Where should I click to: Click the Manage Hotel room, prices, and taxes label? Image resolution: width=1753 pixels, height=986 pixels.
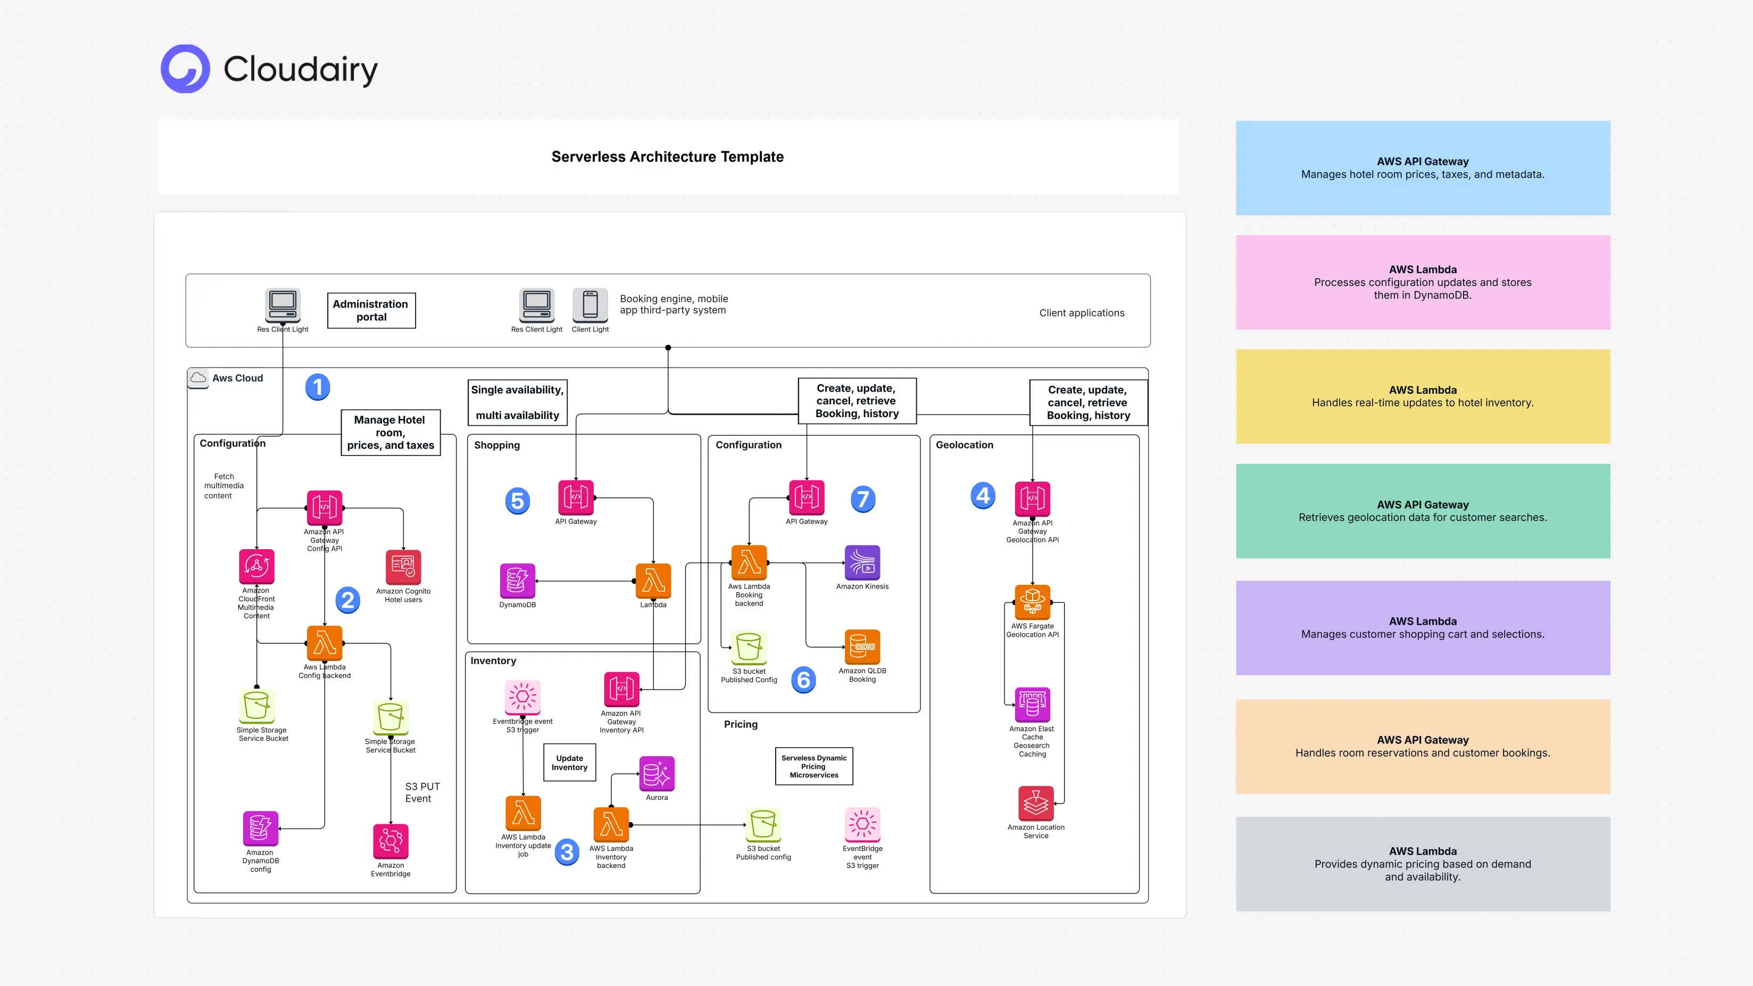tap(390, 432)
